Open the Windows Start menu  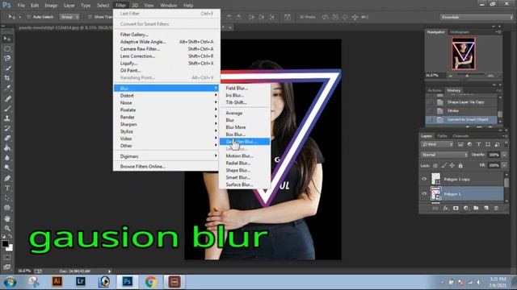point(10,282)
